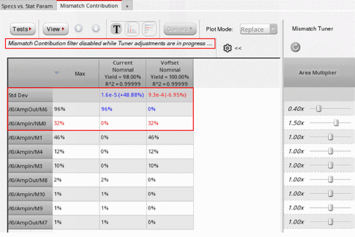The image size is (355, 237).
Task: Adjust slider for /I0/AmpIn/M4 row
Action: tap(331, 151)
